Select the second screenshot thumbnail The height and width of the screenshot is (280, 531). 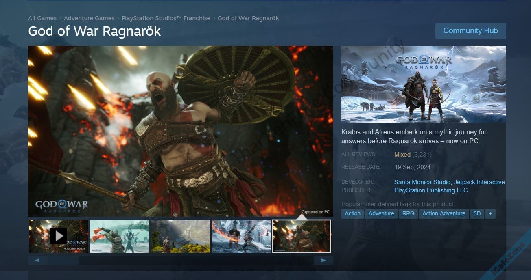(x=120, y=236)
